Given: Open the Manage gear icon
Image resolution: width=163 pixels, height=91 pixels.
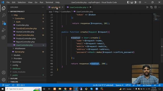Looking at the screenshot, I should (x=4, y=80).
